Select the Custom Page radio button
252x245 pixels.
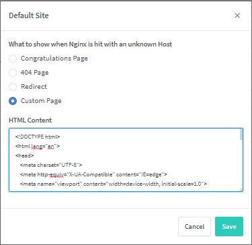[x=13, y=101]
